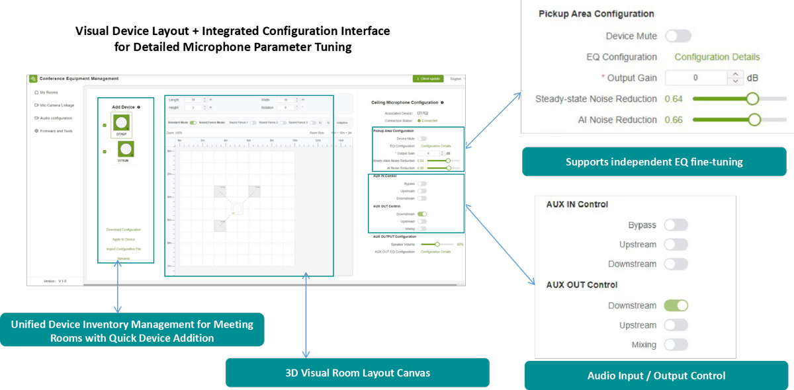794x390 pixels.
Task: Select the D7762M device thumbnail
Action: 126,149
